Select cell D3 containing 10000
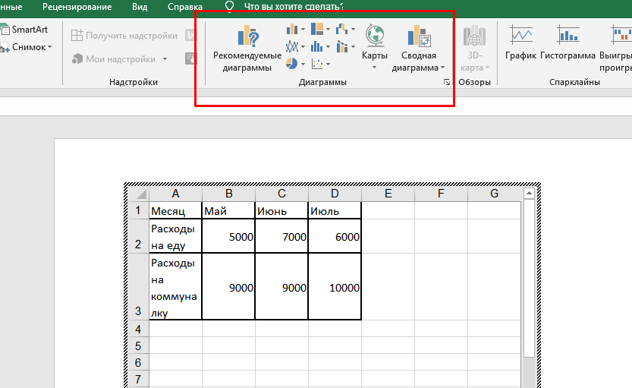632x388 pixels. (335, 288)
